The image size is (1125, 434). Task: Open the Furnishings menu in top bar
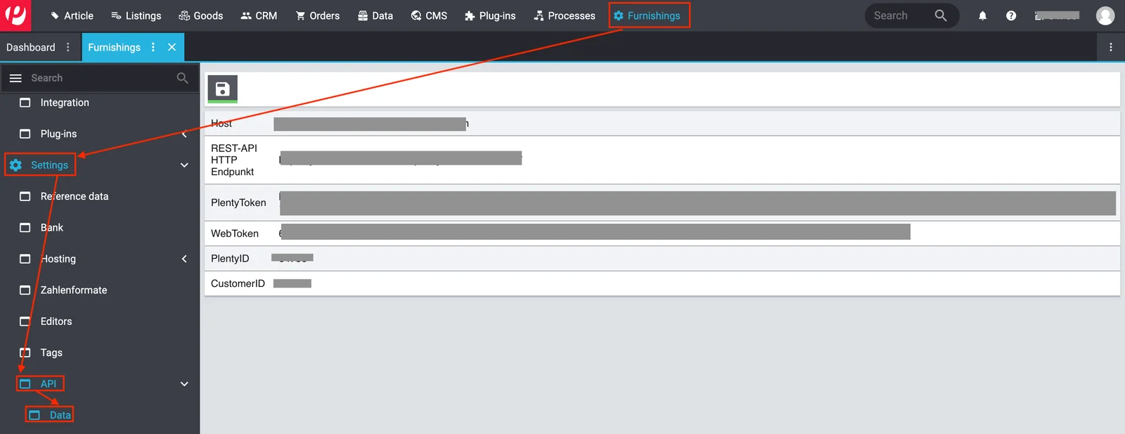[x=647, y=15]
